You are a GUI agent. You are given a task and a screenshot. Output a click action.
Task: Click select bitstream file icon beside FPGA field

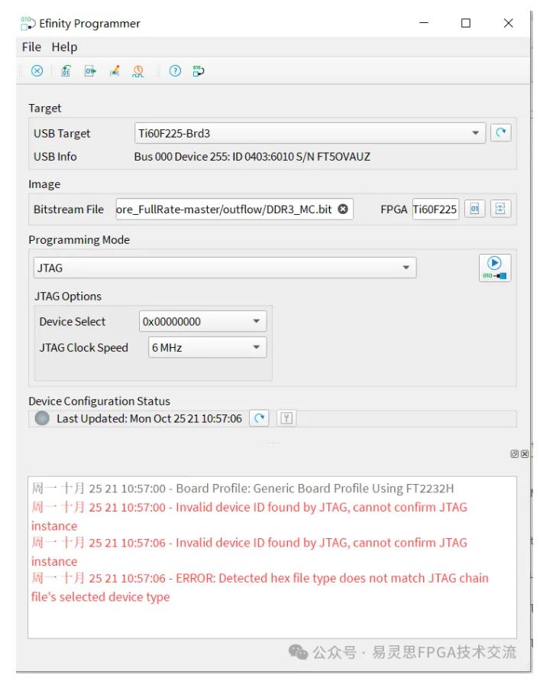pyautogui.click(x=474, y=209)
